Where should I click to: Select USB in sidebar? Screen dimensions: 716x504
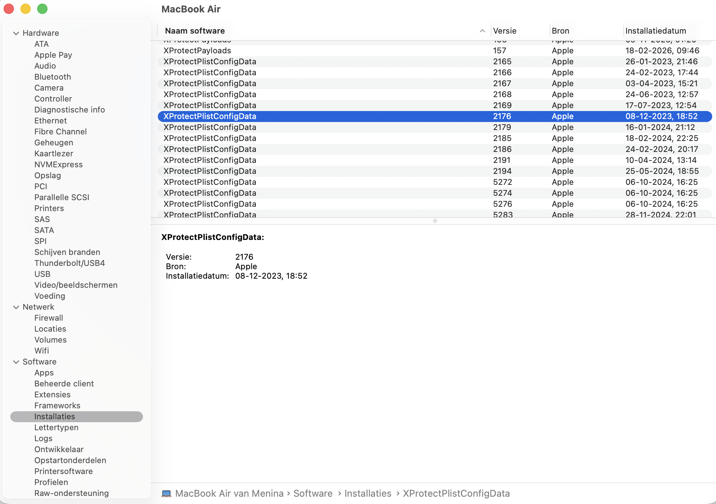[x=42, y=274]
